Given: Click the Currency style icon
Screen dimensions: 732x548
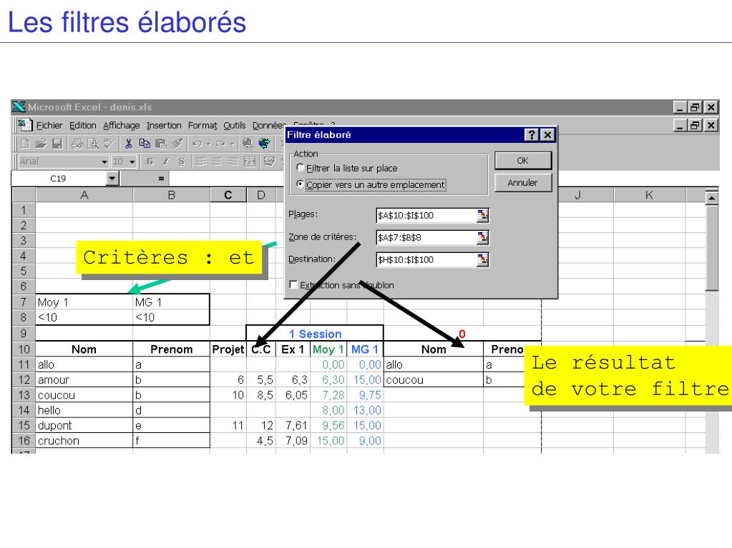Looking at the screenshot, I should click(x=269, y=161).
